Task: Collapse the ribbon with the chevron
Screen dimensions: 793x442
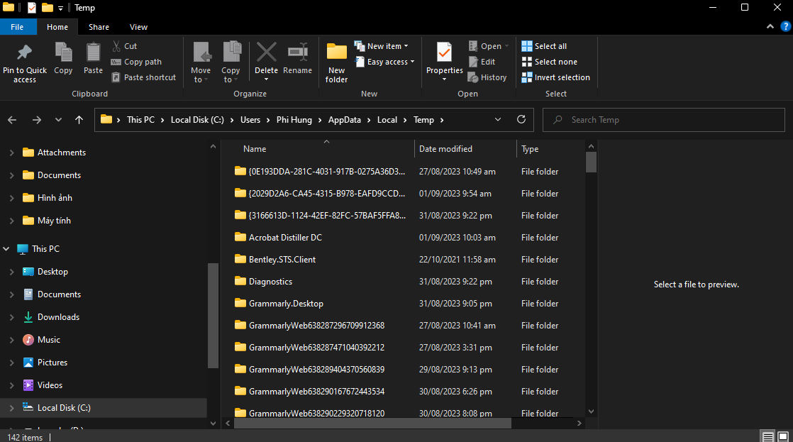Action: (x=770, y=26)
